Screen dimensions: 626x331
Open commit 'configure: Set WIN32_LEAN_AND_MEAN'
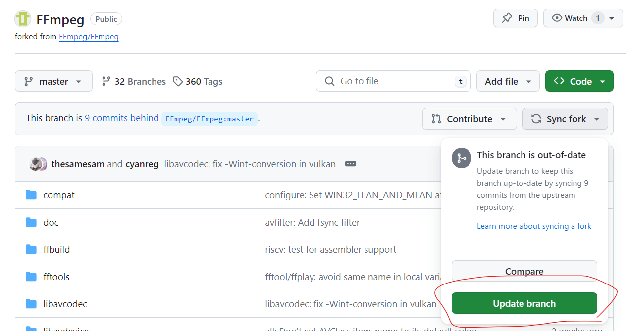click(x=353, y=195)
